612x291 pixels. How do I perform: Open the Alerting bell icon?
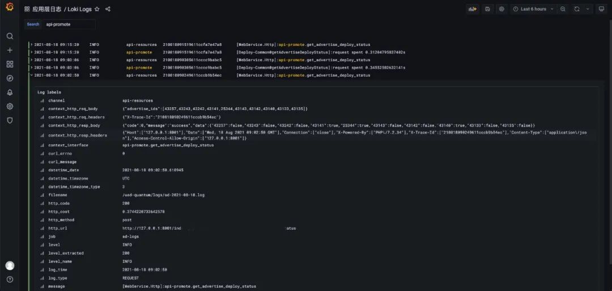pos(10,92)
